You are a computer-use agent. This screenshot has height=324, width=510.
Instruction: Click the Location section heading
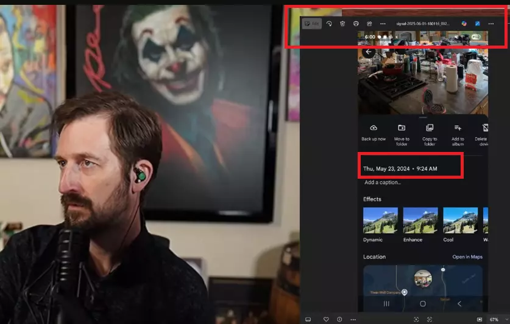(374, 257)
